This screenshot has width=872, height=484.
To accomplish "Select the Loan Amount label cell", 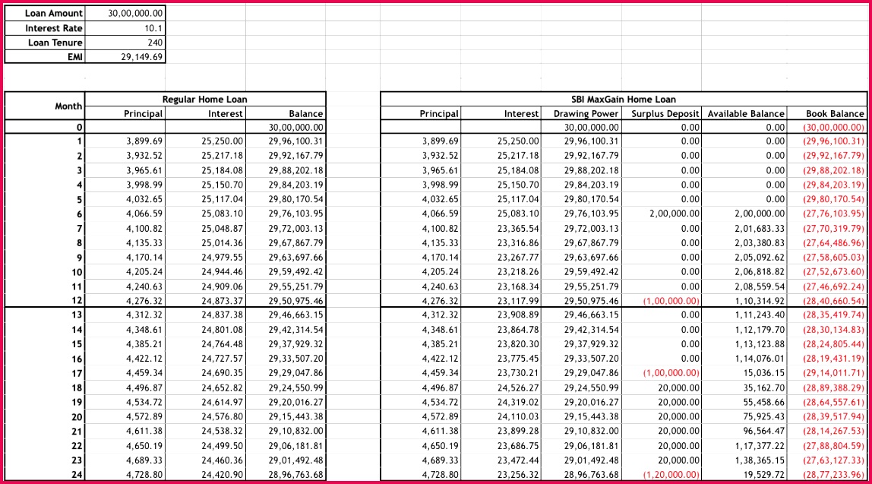I will [45, 14].
